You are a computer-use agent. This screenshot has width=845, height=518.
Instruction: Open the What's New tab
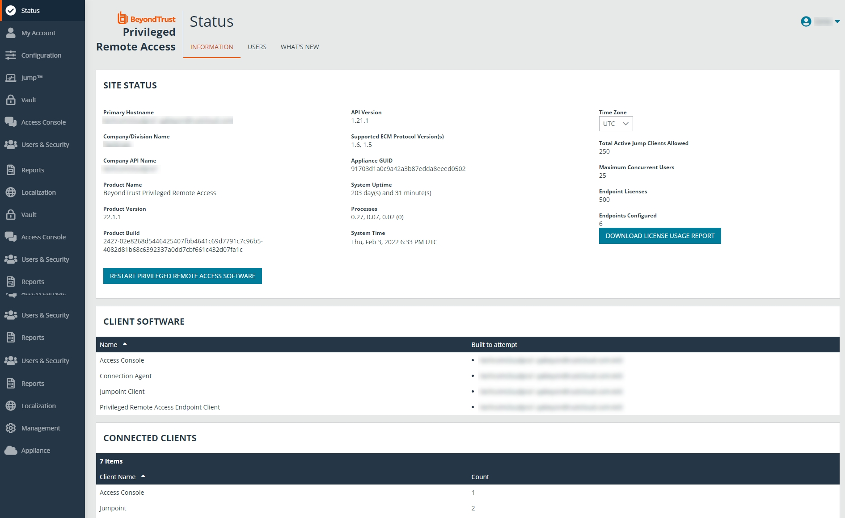point(300,47)
